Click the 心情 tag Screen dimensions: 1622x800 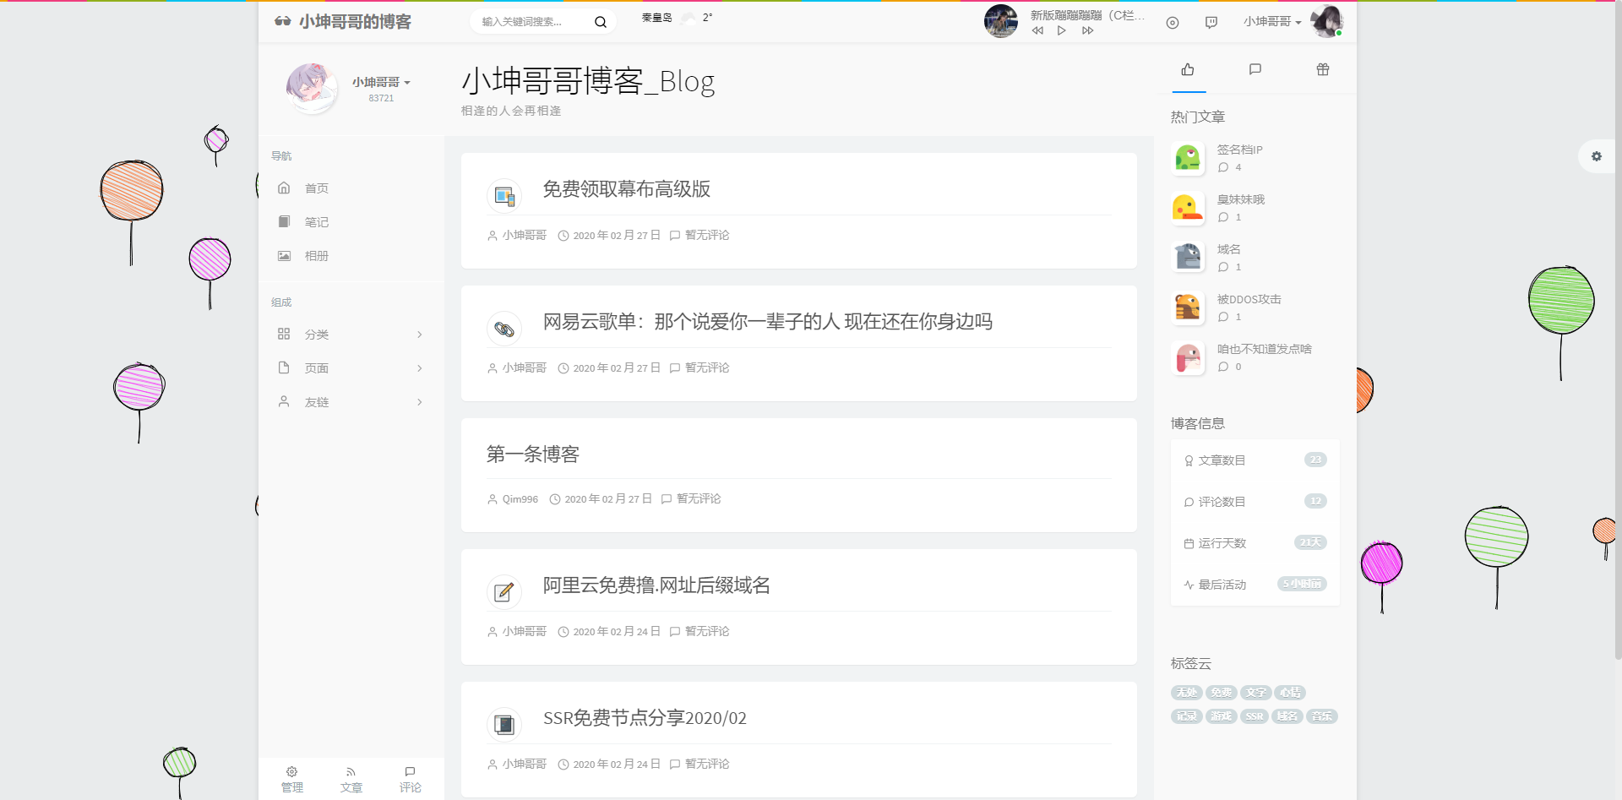tap(1290, 693)
